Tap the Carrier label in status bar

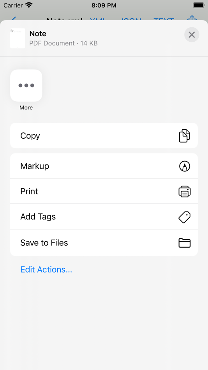pos(13,5)
